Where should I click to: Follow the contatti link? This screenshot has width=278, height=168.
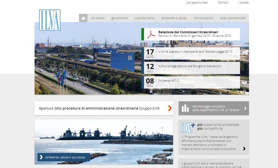point(244,3)
